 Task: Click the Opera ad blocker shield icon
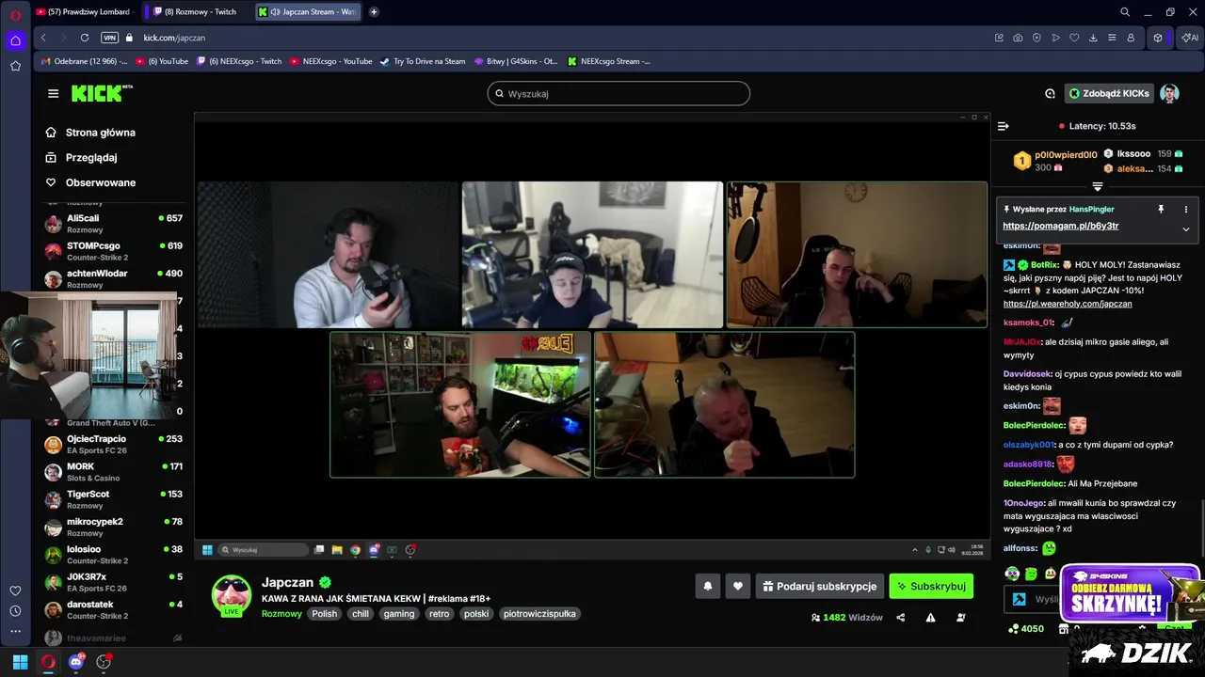tap(1036, 38)
